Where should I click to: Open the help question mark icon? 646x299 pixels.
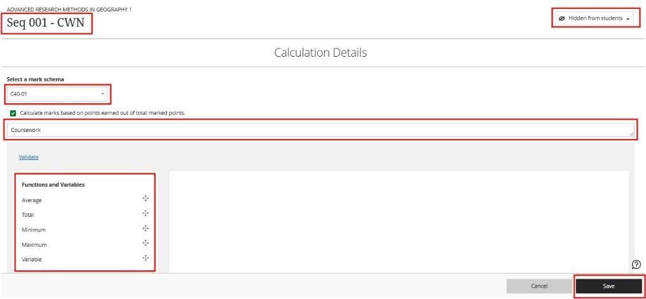(x=636, y=265)
